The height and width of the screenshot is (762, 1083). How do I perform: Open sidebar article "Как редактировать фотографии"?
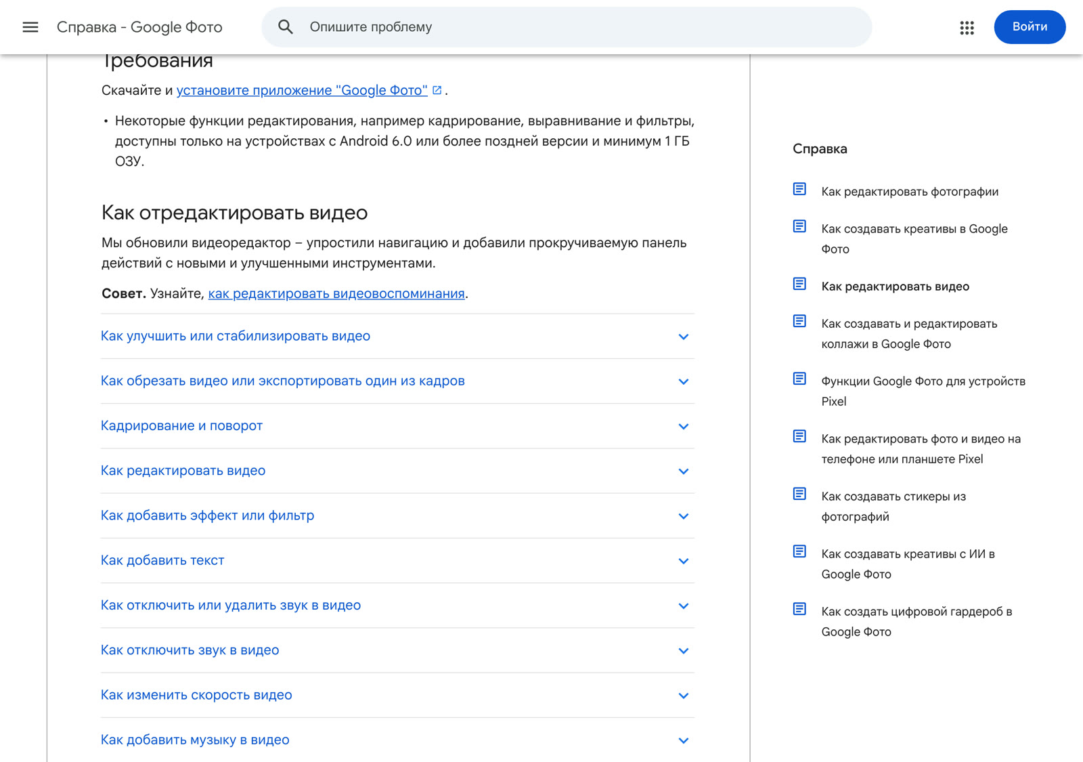pyautogui.click(x=910, y=192)
